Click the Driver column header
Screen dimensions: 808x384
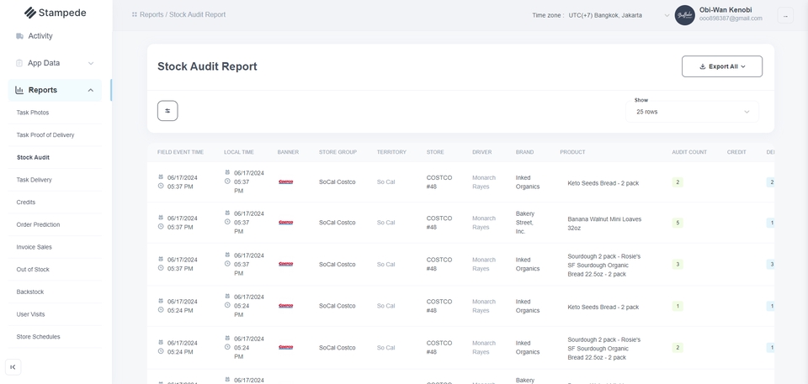[x=481, y=152]
